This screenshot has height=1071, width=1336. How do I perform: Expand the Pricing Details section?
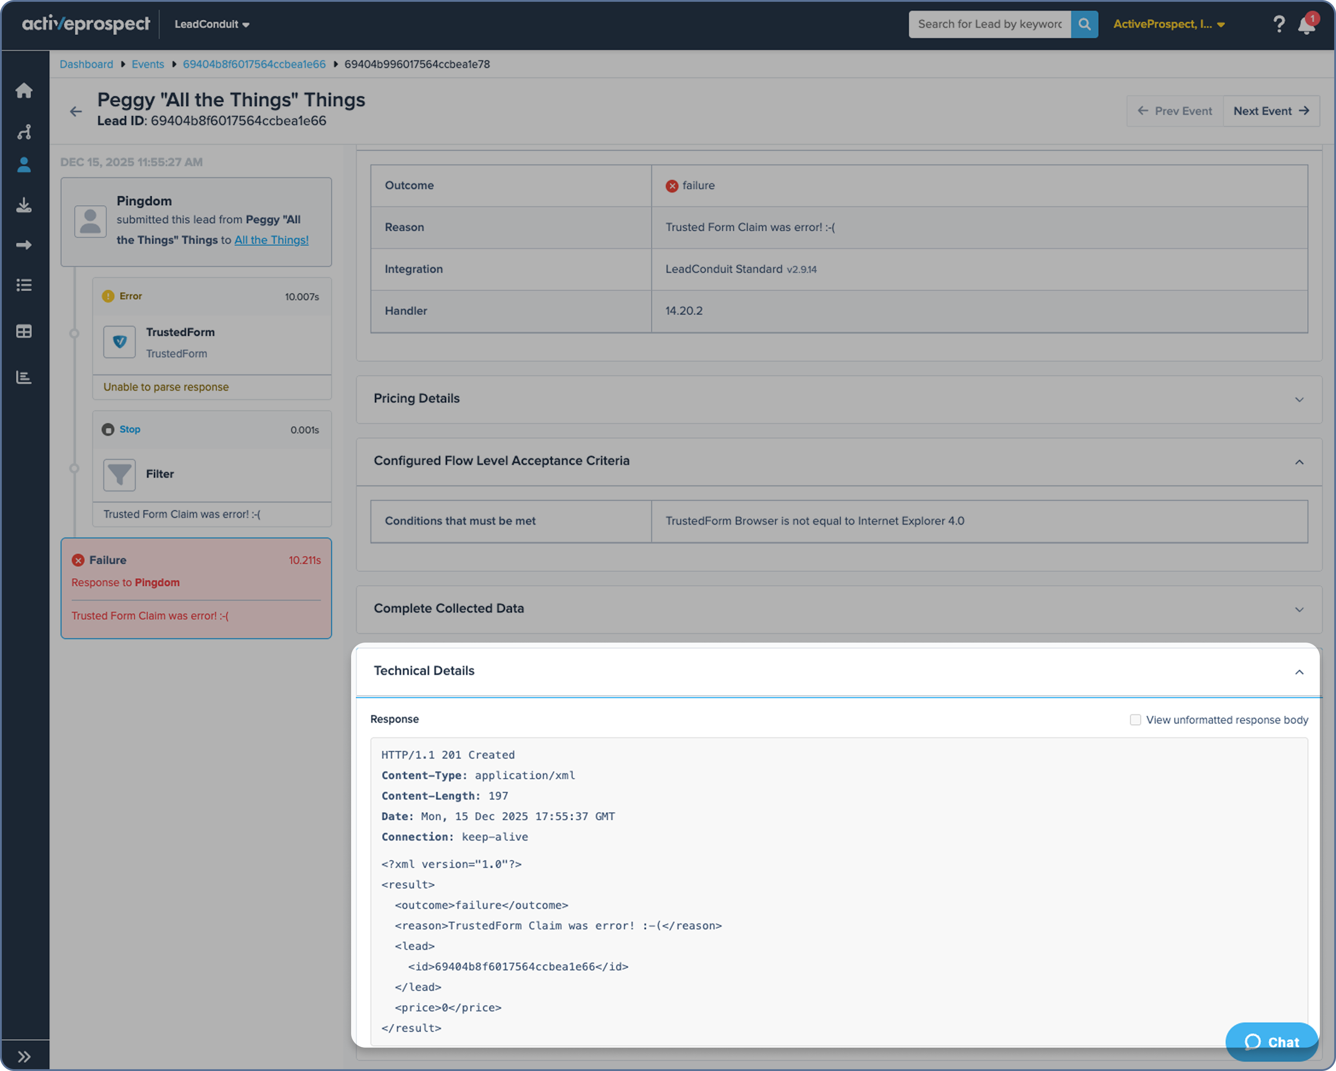click(839, 399)
